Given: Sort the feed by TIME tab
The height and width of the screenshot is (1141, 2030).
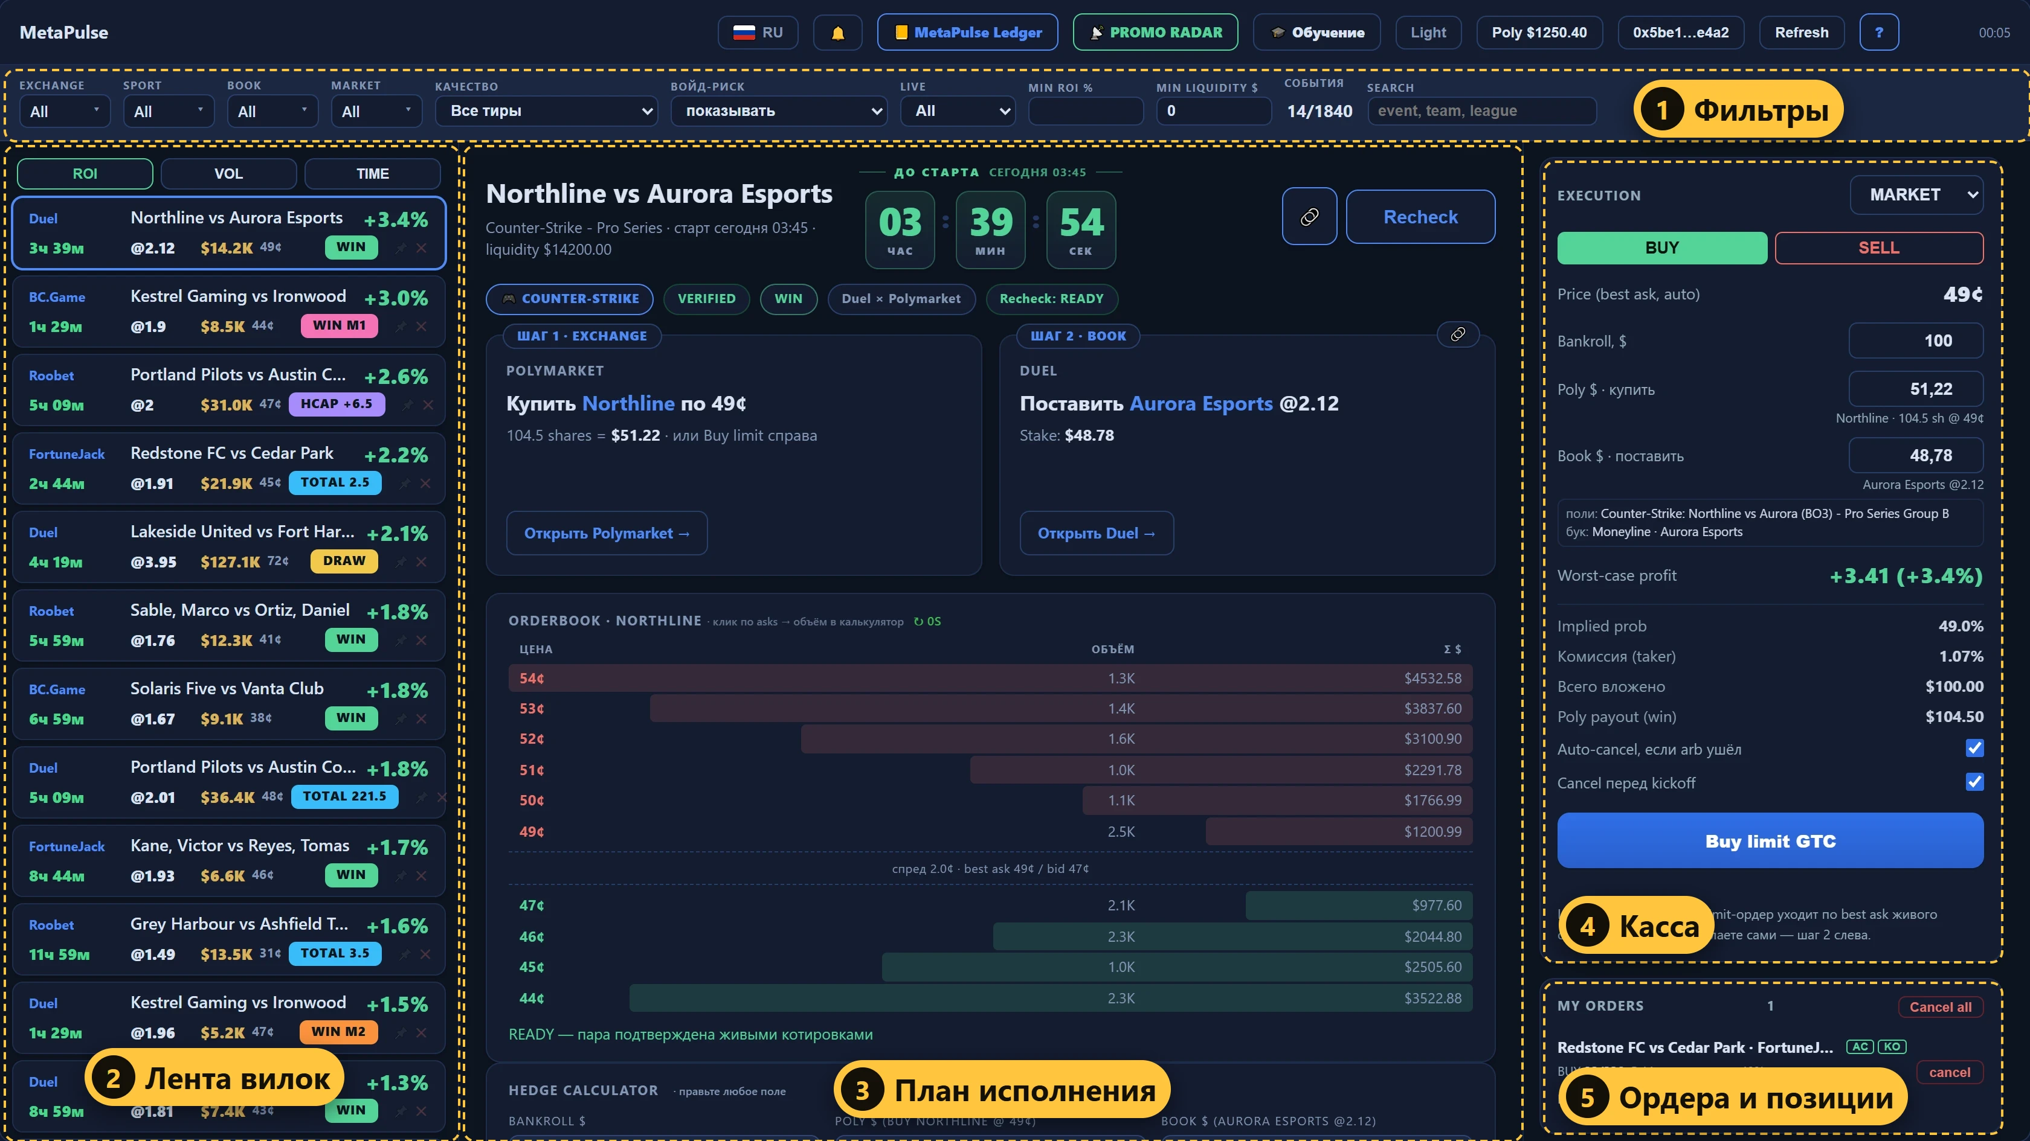Looking at the screenshot, I should [x=372, y=173].
